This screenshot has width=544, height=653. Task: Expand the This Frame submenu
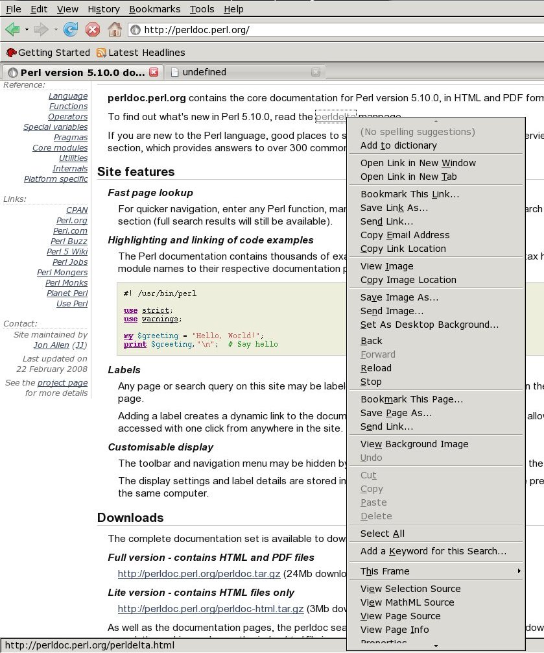coord(436,571)
